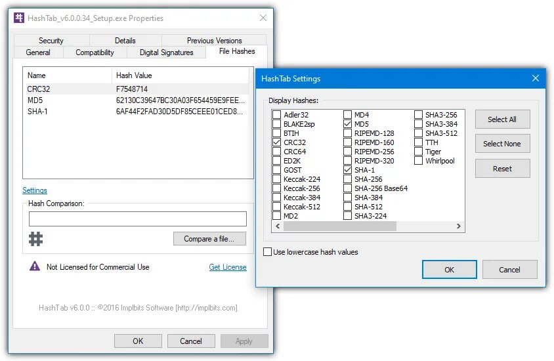Enable the SHA-384 checkbox
The width and height of the screenshot is (554, 361).
point(348,197)
